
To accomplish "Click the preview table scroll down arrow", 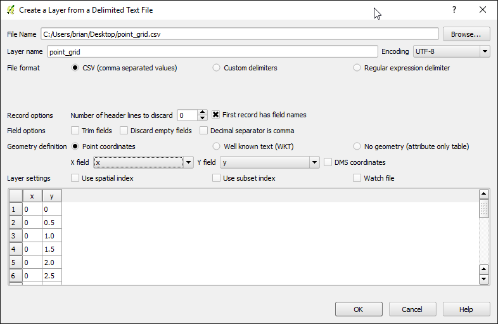I will click(483, 280).
